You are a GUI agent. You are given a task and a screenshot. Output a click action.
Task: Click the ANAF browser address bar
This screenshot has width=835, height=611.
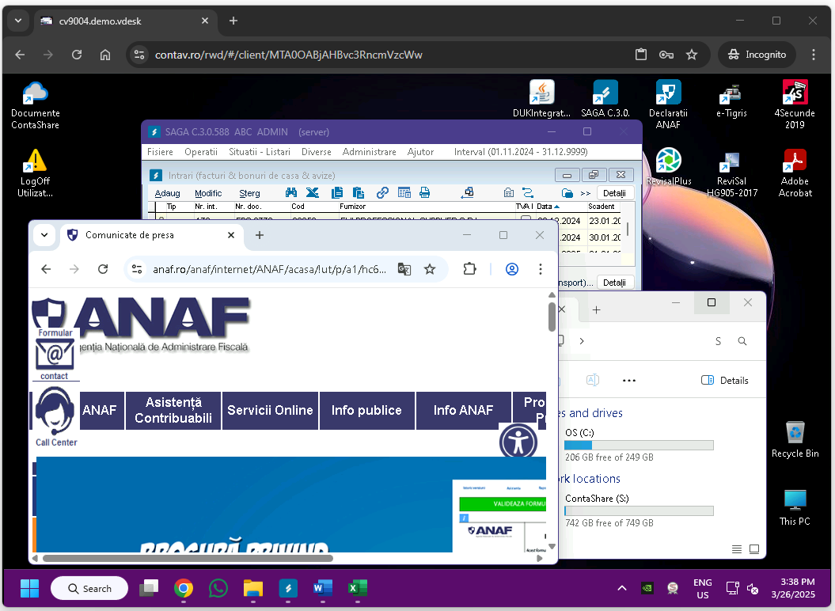click(x=269, y=269)
